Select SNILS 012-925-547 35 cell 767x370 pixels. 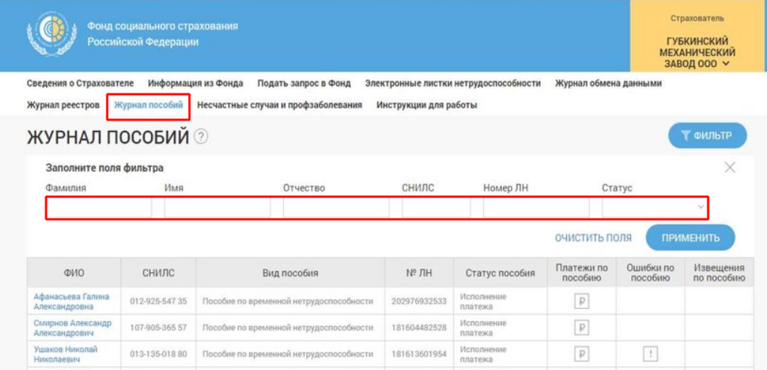coord(158,301)
